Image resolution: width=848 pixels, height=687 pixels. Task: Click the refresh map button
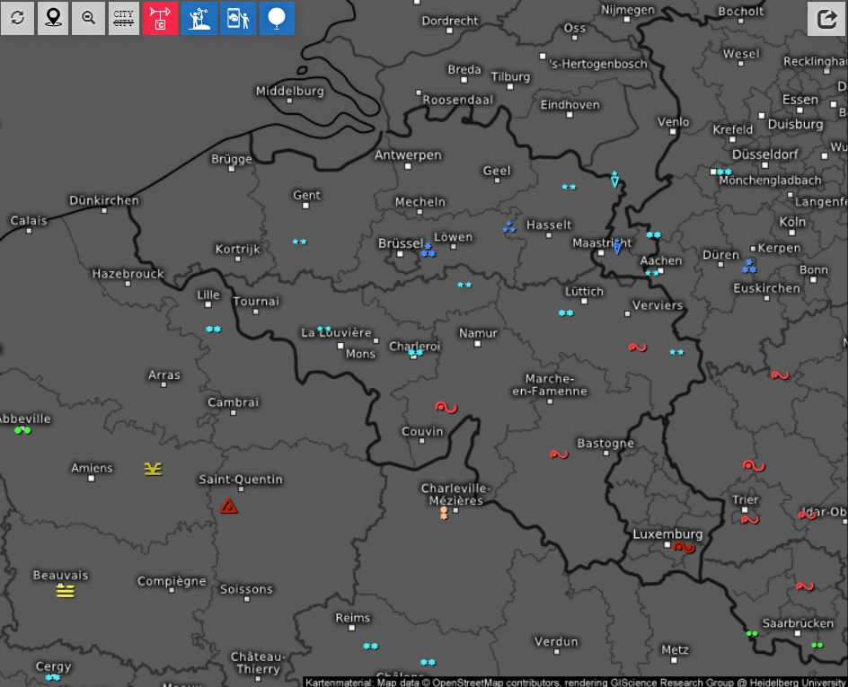[x=18, y=18]
